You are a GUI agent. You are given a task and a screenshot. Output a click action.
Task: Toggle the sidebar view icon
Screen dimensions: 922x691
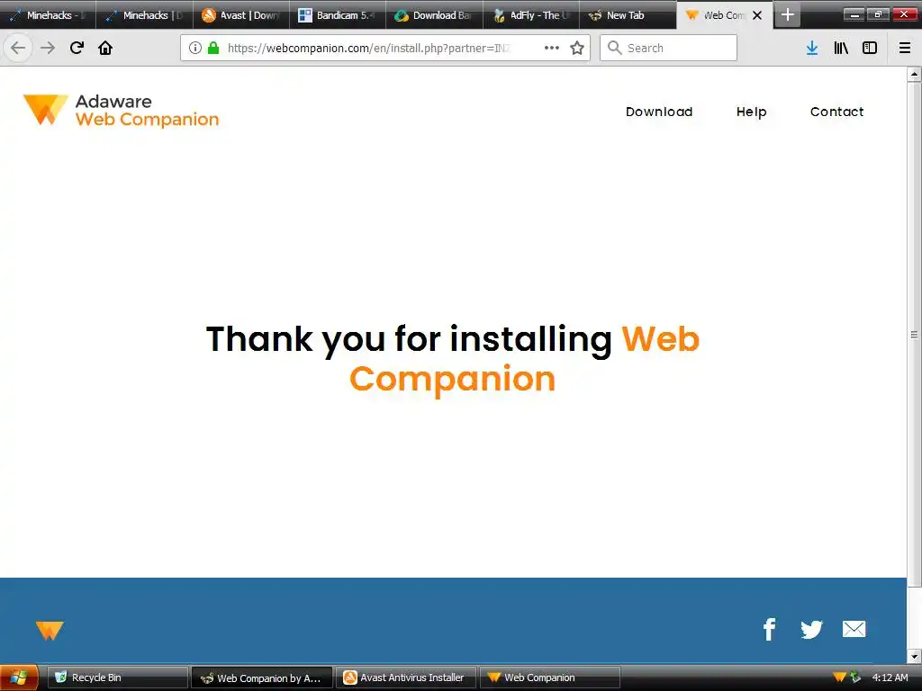point(870,48)
